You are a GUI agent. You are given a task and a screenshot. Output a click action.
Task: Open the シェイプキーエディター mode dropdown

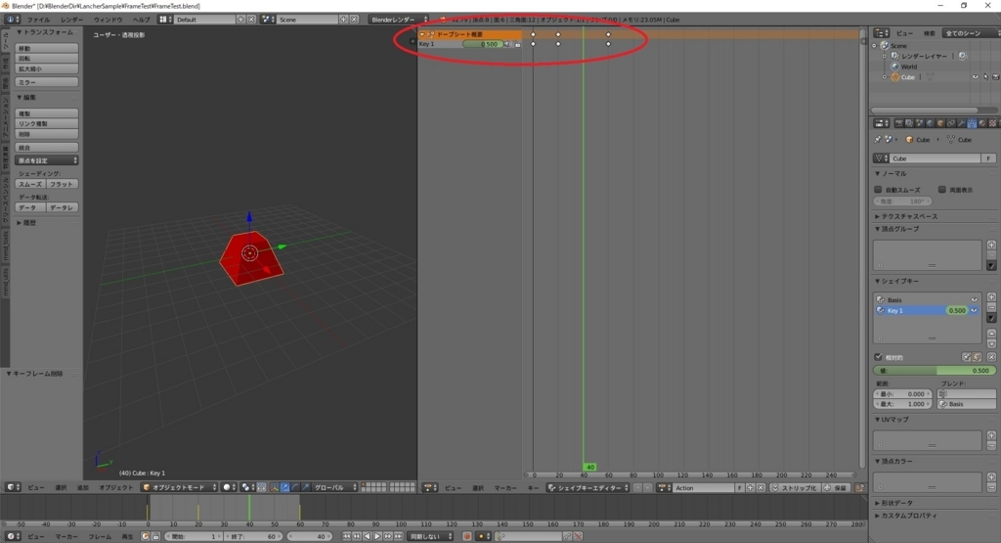pyautogui.click(x=588, y=488)
